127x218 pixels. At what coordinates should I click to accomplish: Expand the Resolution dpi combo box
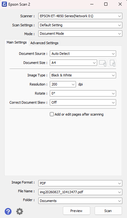point(63,84)
